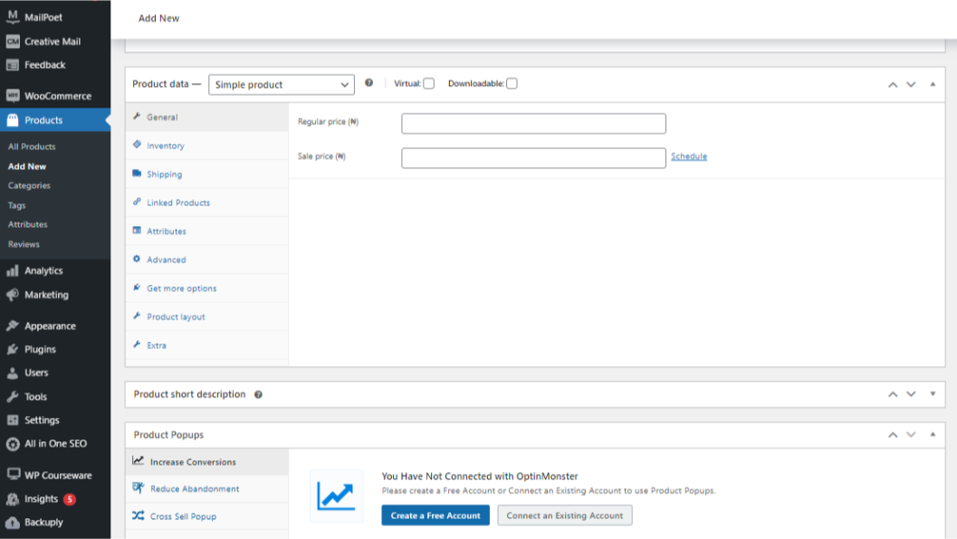957x539 pixels.
Task: Click the Products bag icon
Action: click(x=12, y=120)
